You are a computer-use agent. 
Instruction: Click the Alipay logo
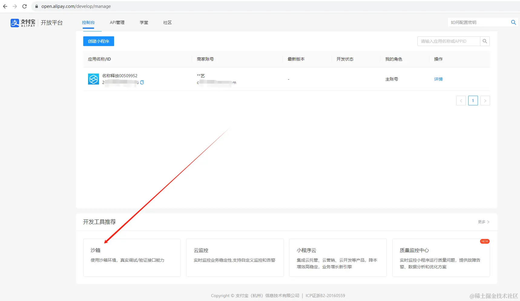point(23,23)
